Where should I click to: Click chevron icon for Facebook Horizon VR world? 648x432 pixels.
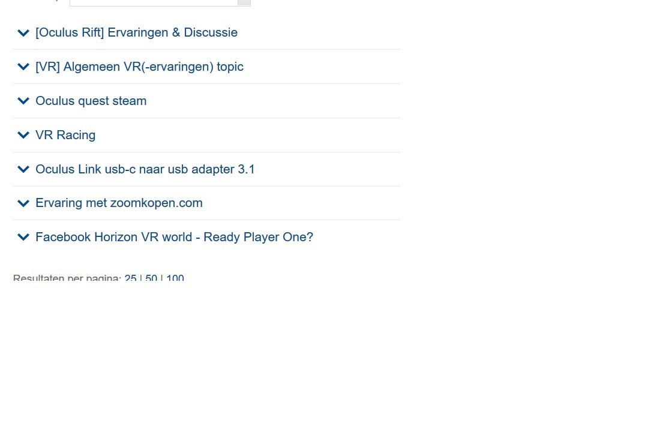click(23, 237)
